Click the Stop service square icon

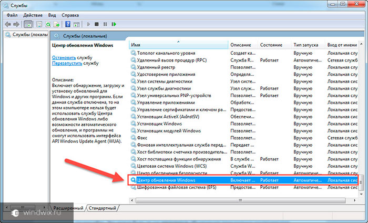(96, 24)
